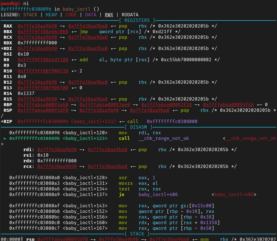Open the R8 address 0xffff9ff88e5df180
The width and height of the screenshot is (277, 241).
[43, 60]
